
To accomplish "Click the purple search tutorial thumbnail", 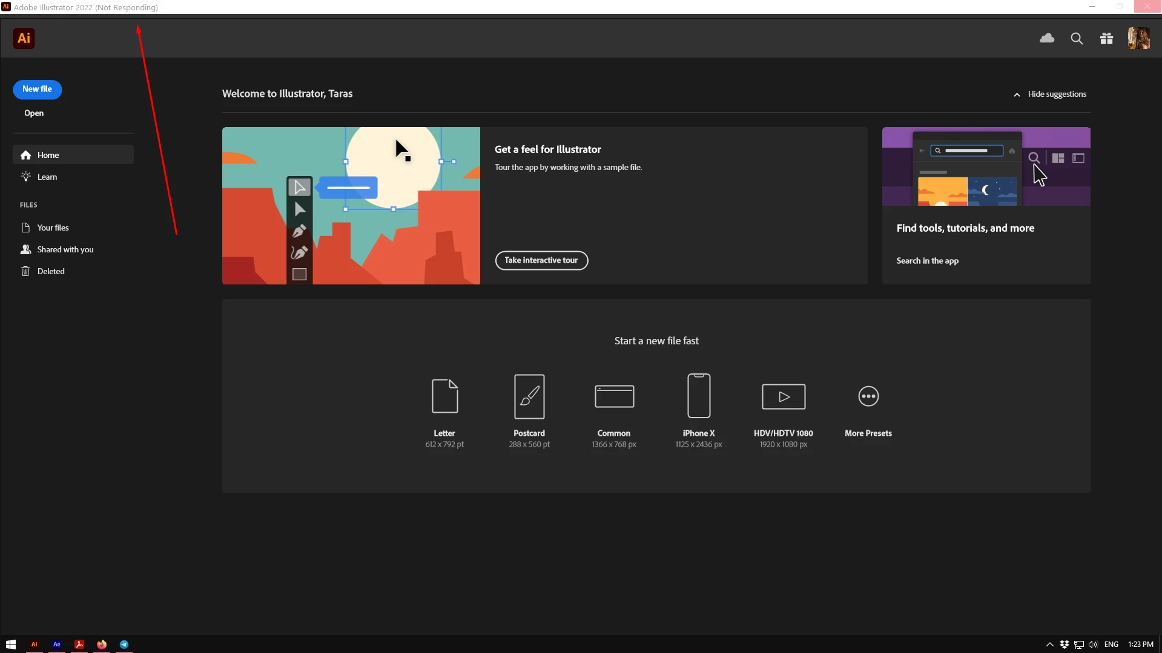I will pos(986,166).
